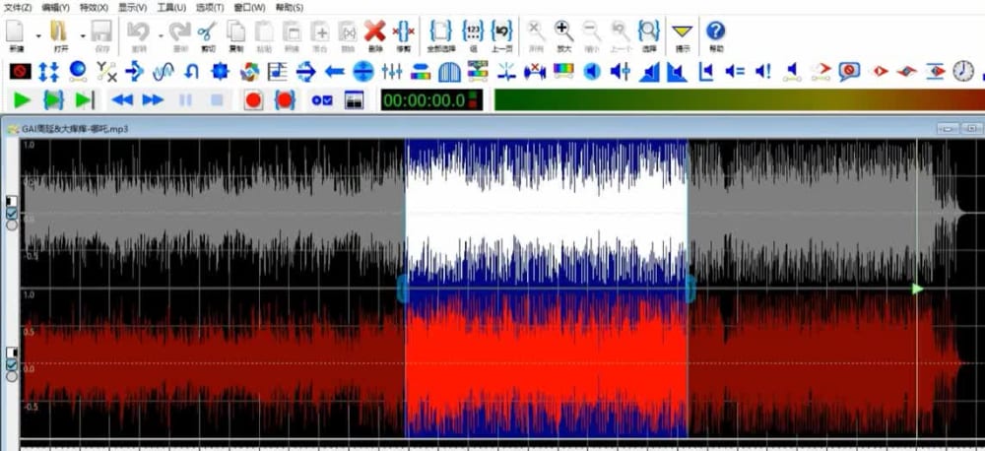This screenshot has height=451, width=985.
Task: Click the play to end button
Action: tap(85, 99)
